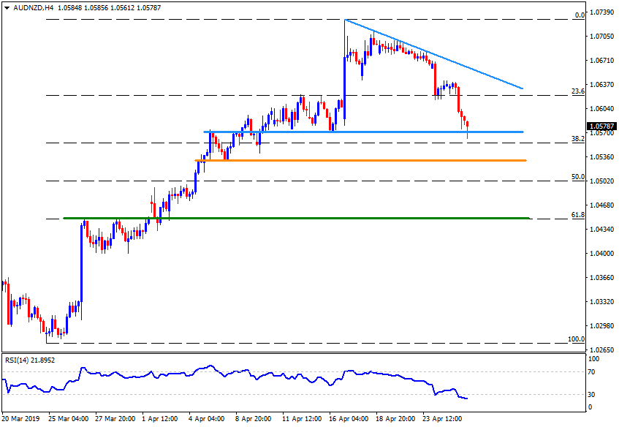The width and height of the screenshot is (619, 427).
Task: Select the green horizontal support line
Action: pos(296,218)
